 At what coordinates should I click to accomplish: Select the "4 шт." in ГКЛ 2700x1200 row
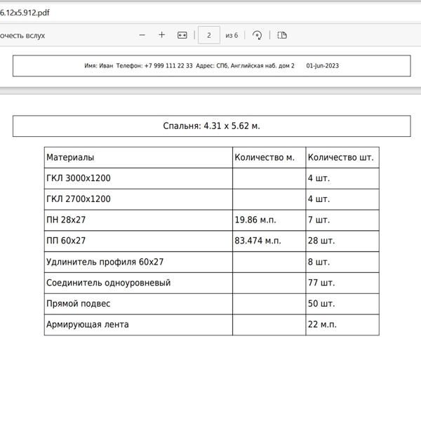coord(319,199)
